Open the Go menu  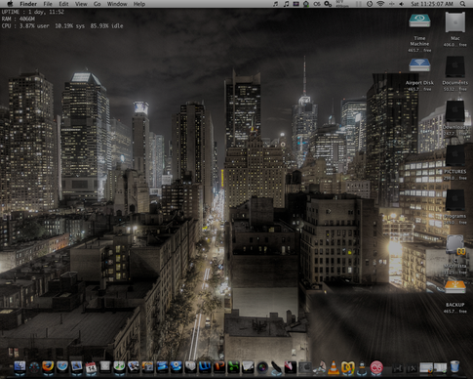point(97,4)
